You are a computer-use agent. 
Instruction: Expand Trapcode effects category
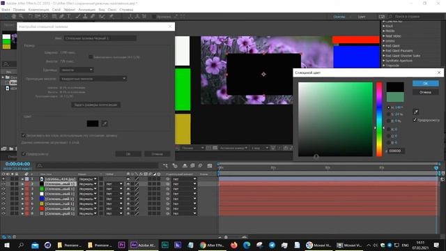(x=384, y=66)
